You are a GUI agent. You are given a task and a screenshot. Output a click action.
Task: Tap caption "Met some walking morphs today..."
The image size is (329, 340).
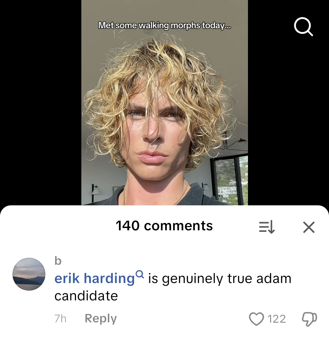click(x=164, y=26)
